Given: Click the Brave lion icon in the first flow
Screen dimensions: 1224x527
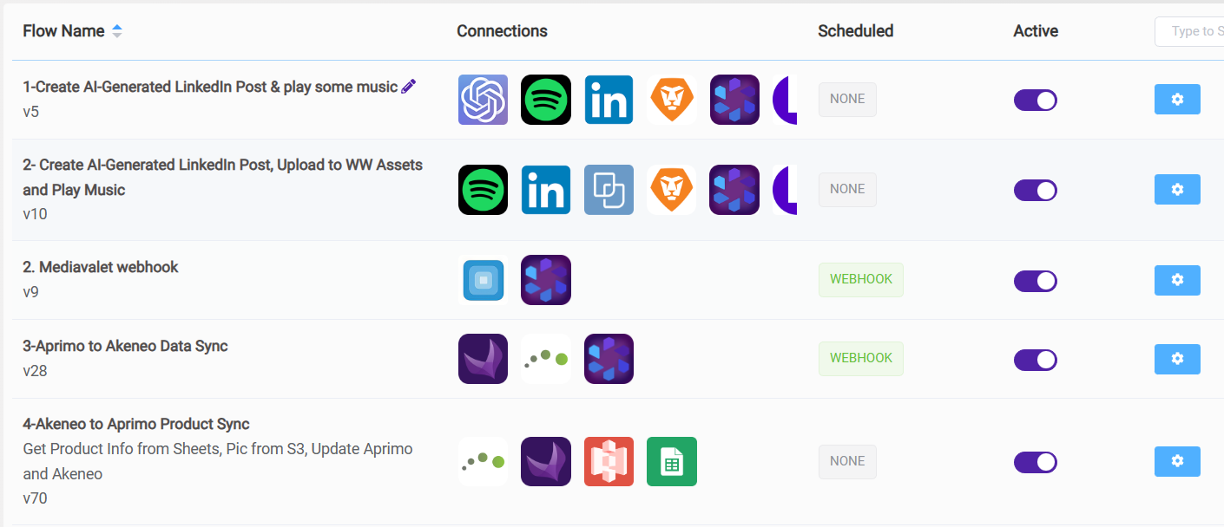Looking at the screenshot, I should (672, 100).
